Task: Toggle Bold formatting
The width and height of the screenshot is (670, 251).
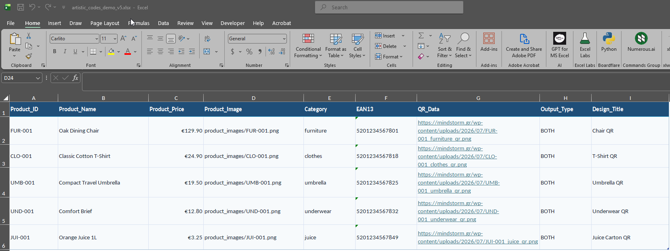Action: (x=55, y=52)
